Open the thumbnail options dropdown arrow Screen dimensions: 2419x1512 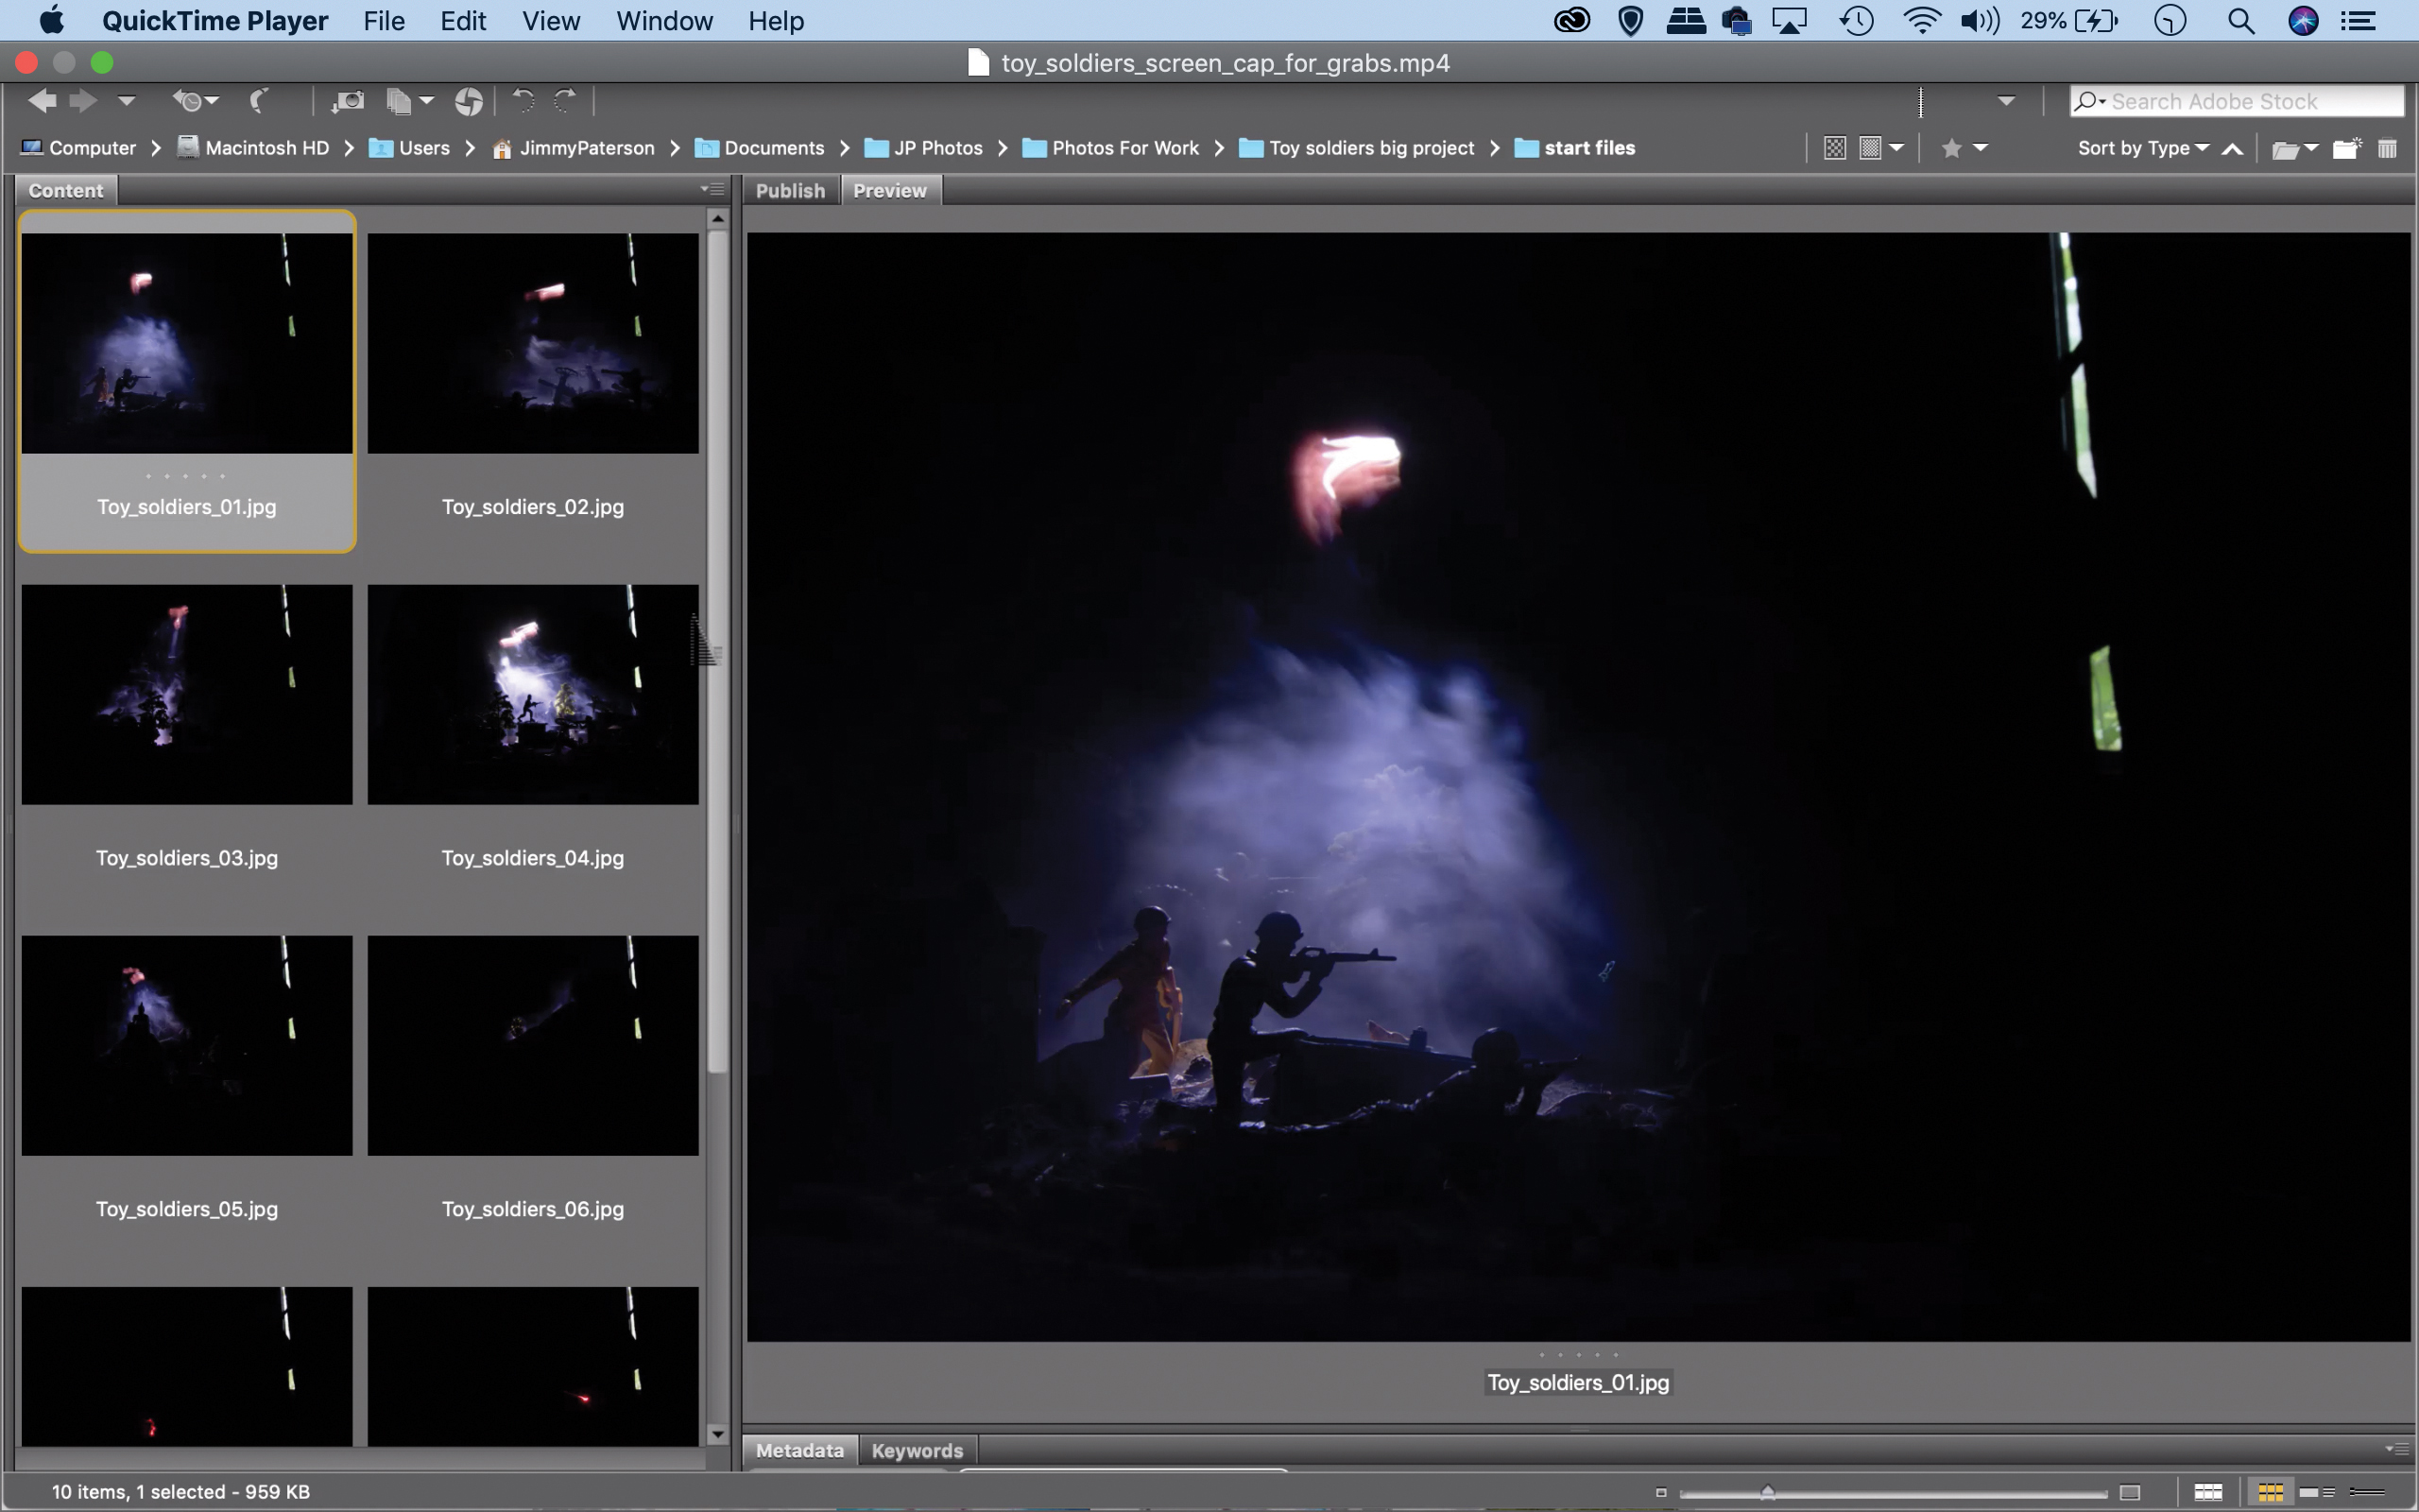coord(1896,148)
